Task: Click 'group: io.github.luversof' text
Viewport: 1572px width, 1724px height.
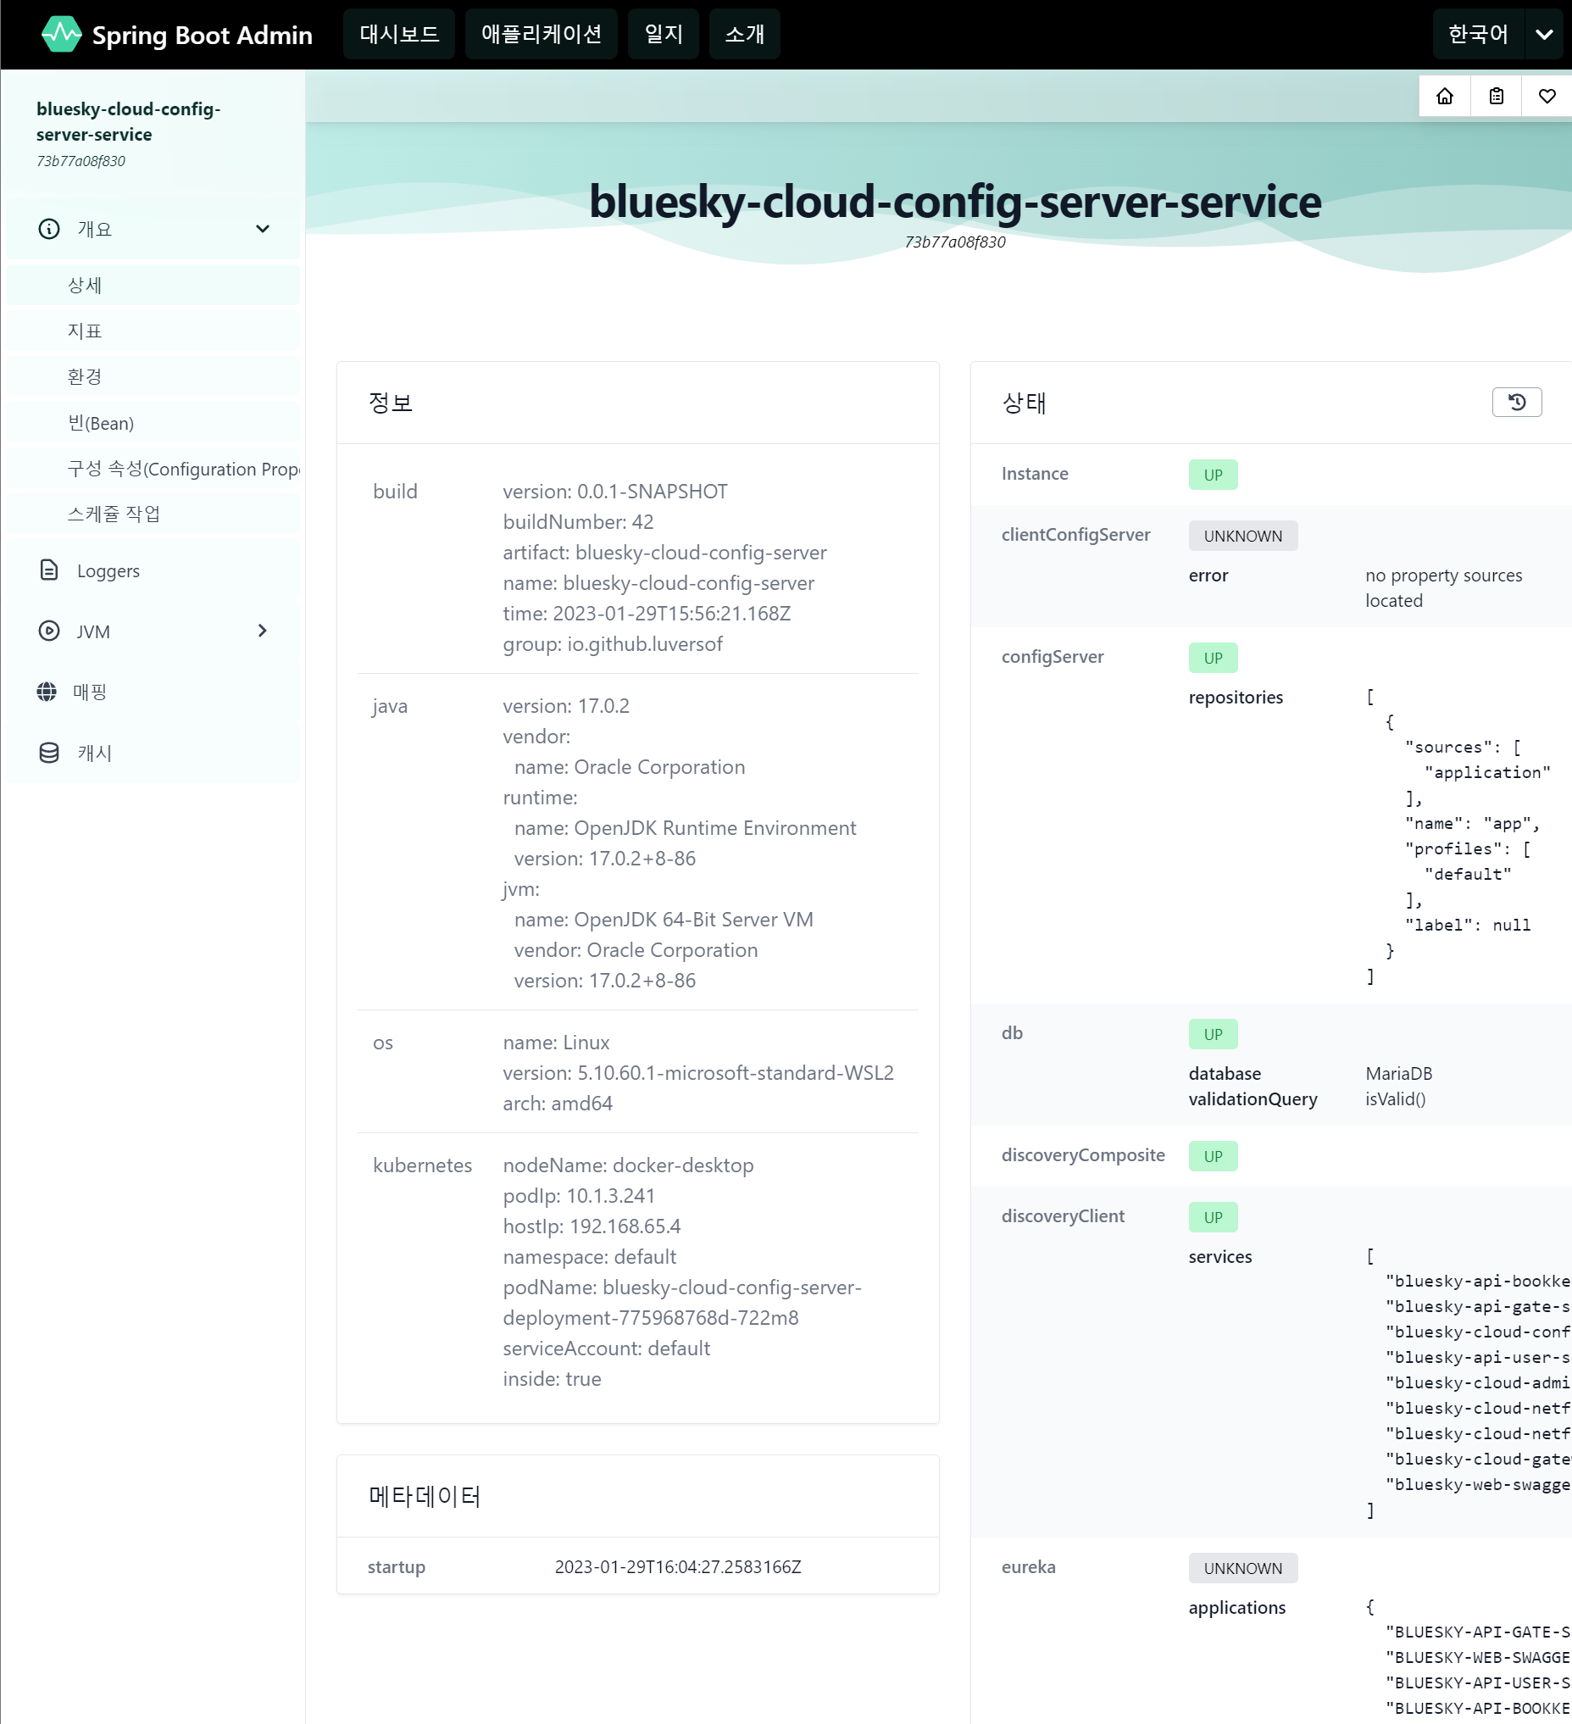Action: click(x=612, y=644)
